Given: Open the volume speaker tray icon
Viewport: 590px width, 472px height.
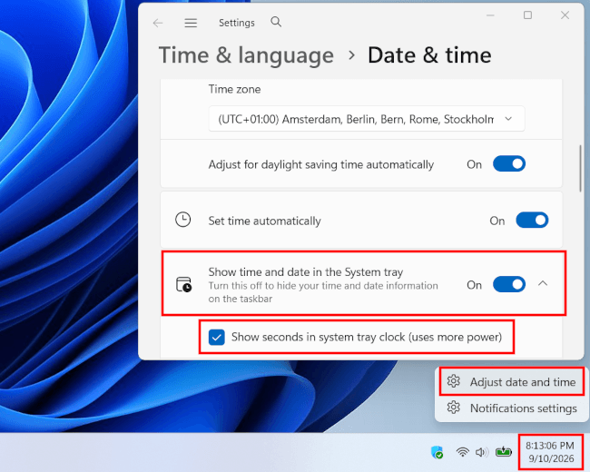Looking at the screenshot, I should 482,452.
